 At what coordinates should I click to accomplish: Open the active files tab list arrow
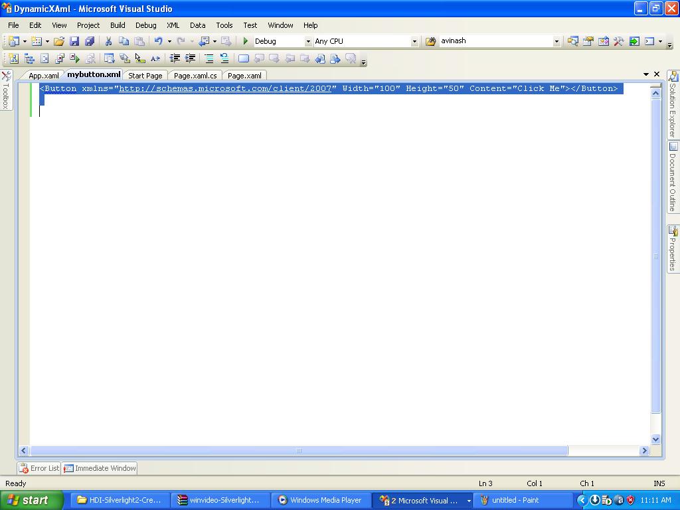click(646, 74)
